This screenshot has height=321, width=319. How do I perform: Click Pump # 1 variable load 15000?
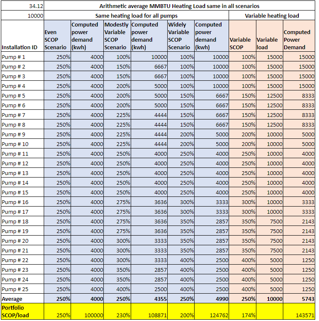(x=269, y=57)
